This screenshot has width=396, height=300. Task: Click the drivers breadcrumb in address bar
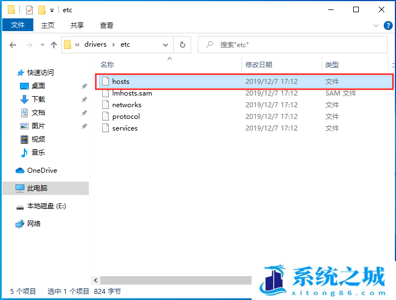tap(96, 44)
